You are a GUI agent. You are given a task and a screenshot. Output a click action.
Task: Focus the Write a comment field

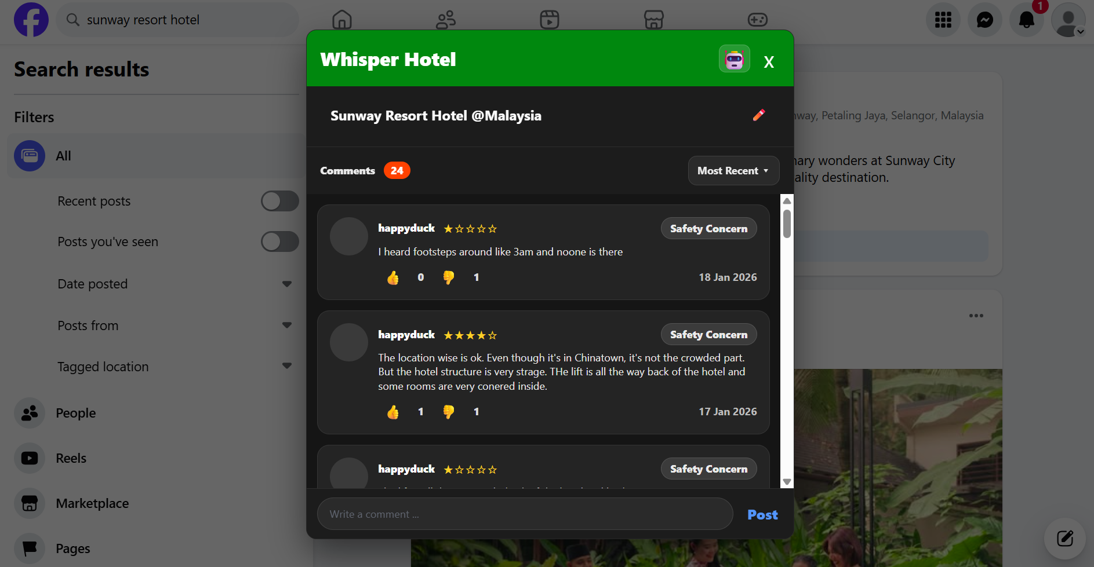click(x=525, y=514)
